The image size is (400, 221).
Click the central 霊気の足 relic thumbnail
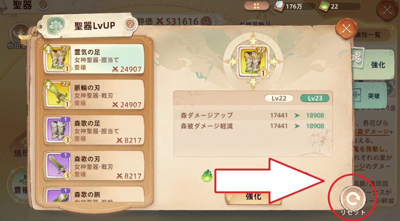click(253, 61)
